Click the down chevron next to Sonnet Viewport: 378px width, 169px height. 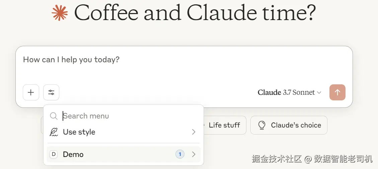tap(319, 93)
